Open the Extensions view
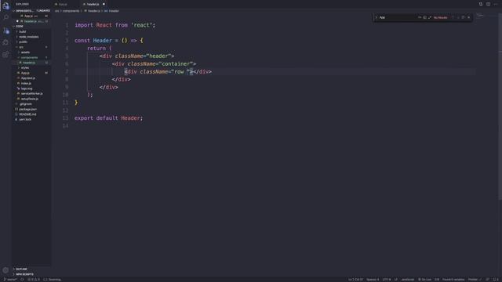 click(x=5, y=55)
